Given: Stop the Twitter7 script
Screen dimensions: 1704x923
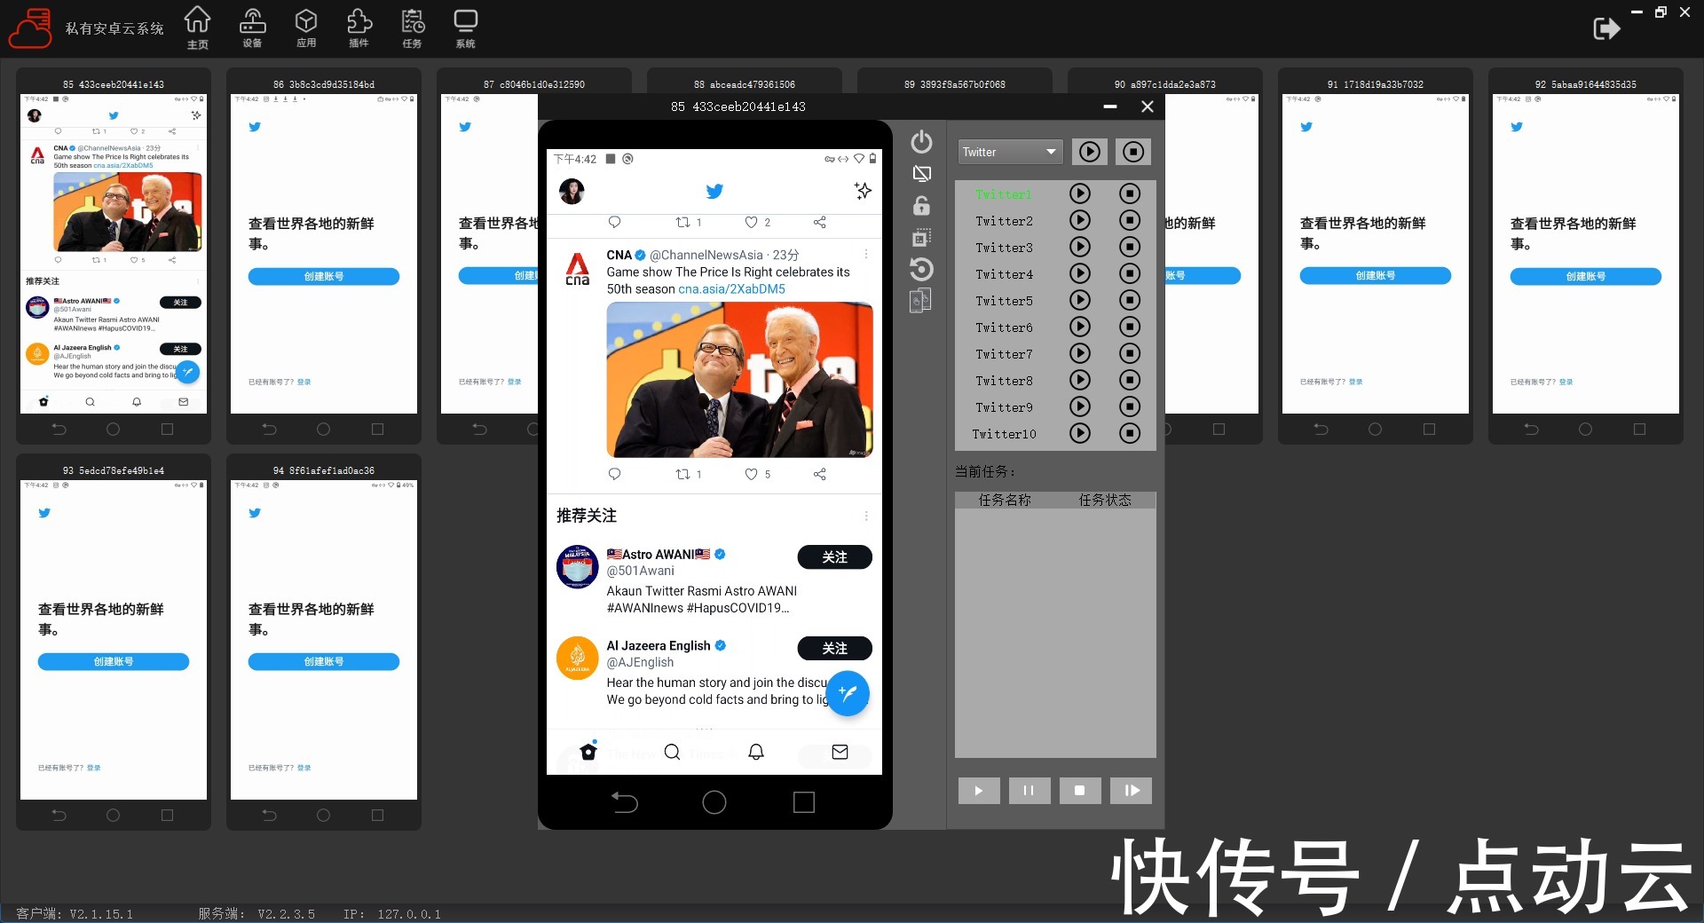Looking at the screenshot, I should [x=1129, y=353].
